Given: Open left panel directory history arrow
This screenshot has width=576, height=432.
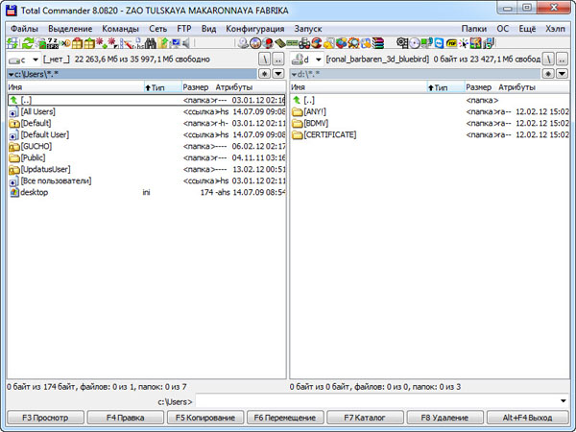Looking at the screenshot, I should 276,73.
